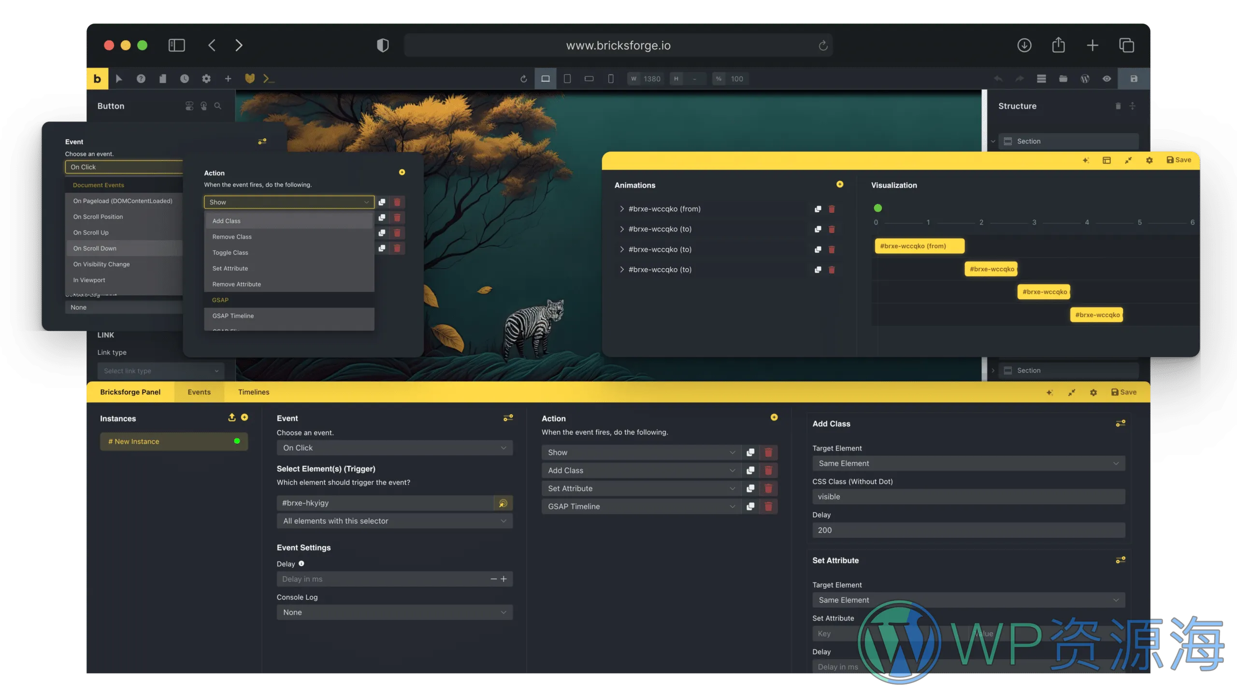Screen dimensions: 1237x696
Task: Click CSS Class field containing visible
Action: pyautogui.click(x=969, y=496)
